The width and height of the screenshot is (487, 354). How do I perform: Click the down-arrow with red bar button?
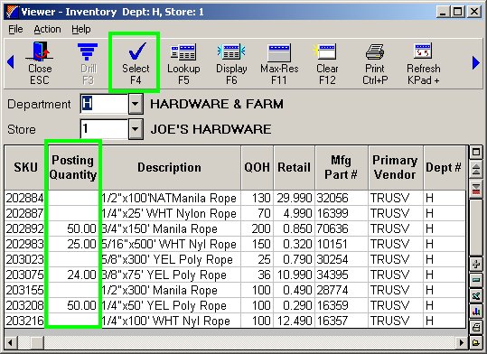(x=476, y=189)
